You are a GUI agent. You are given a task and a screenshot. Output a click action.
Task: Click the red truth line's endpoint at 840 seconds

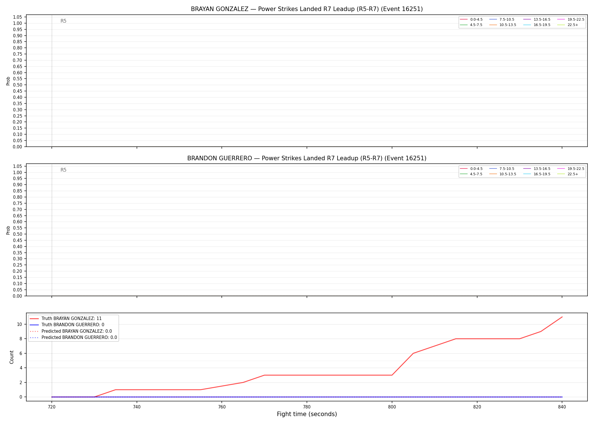(562, 317)
